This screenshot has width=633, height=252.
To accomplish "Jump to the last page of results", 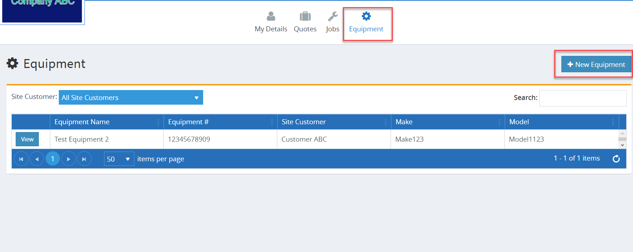I will pos(84,159).
